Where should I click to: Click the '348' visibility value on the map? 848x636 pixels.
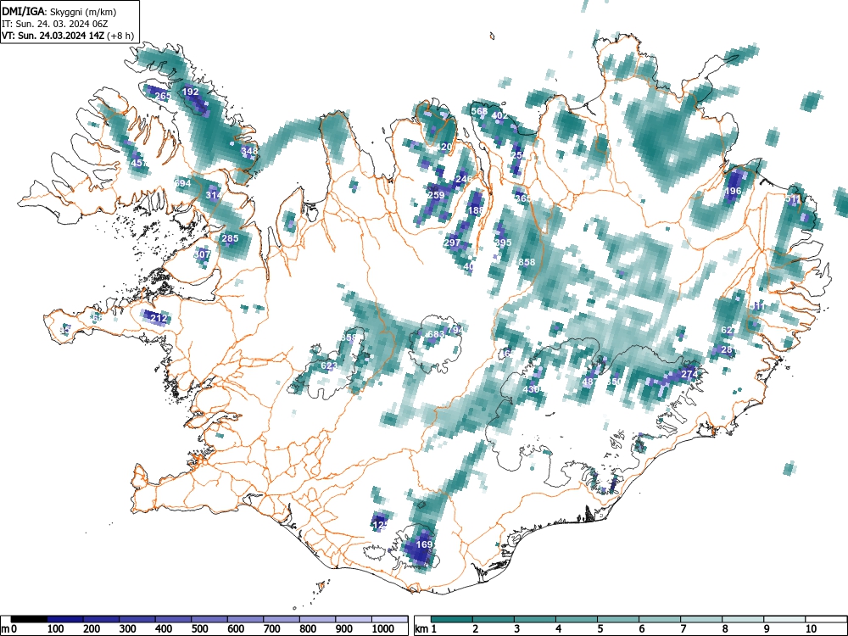[249, 151]
